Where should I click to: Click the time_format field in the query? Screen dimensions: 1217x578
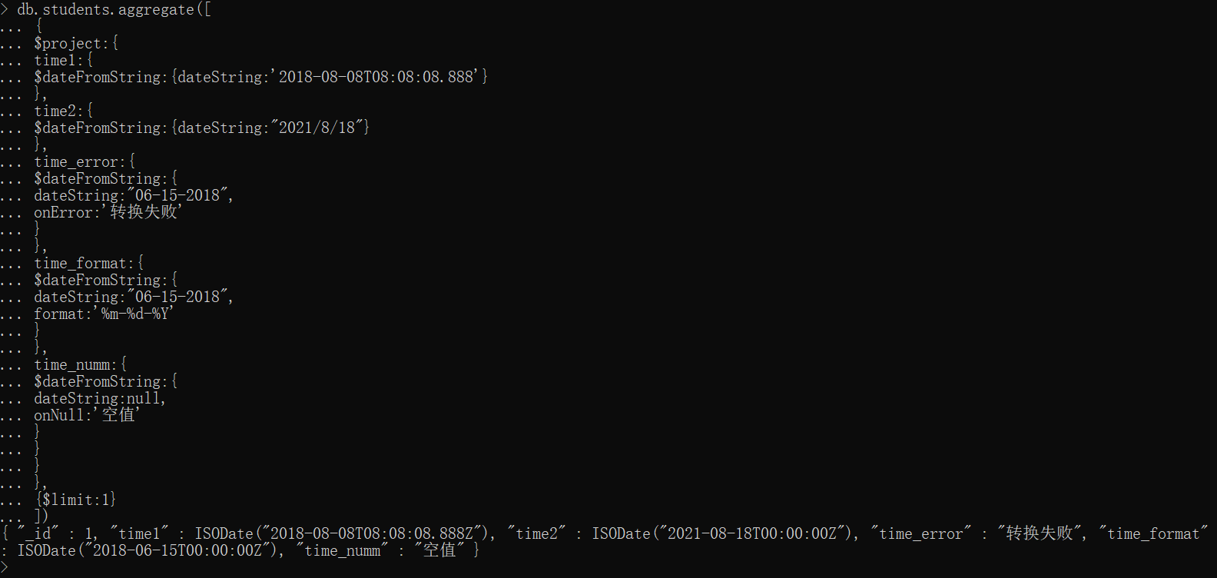click(80, 264)
